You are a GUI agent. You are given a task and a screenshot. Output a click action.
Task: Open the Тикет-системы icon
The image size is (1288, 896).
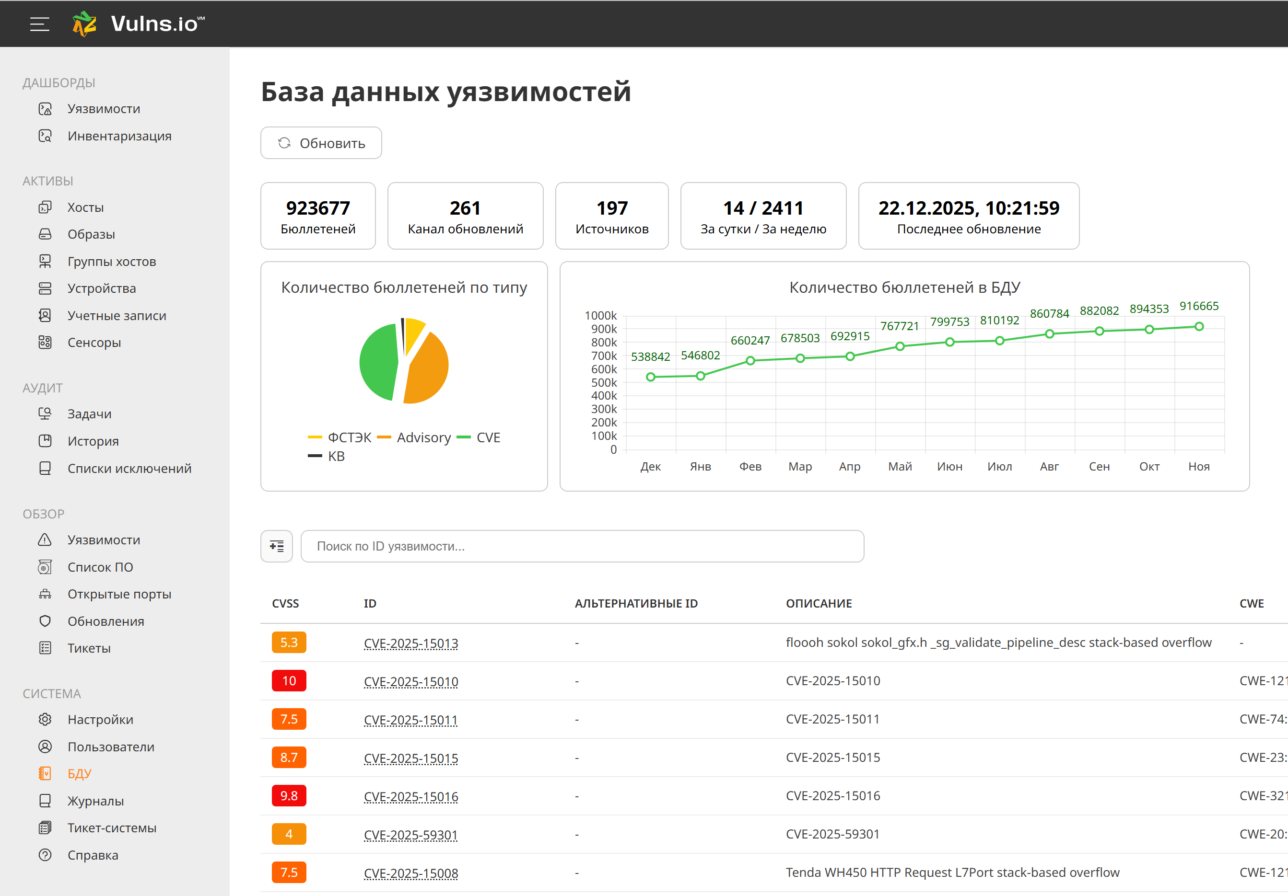pos(45,828)
